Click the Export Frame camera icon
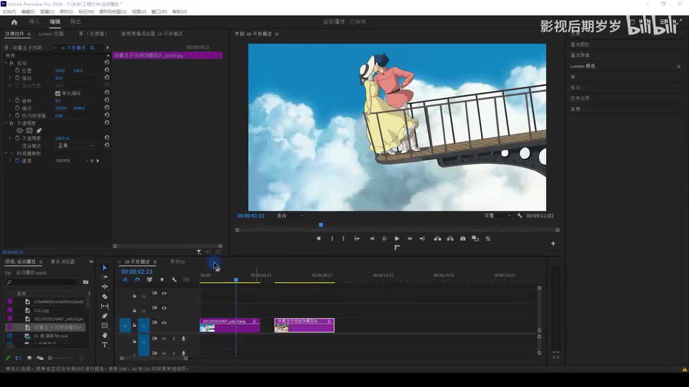The width and height of the screenshot is (689, 387). coord(462,239)
